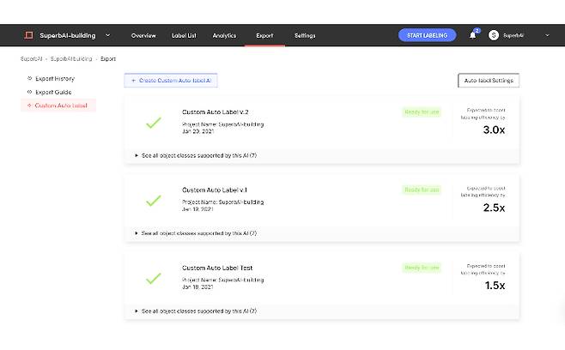This screenshot has height=350, width=565.
Task: Click green checkmark for Custom Auto Label v.2
Action: tap(154, 123)
